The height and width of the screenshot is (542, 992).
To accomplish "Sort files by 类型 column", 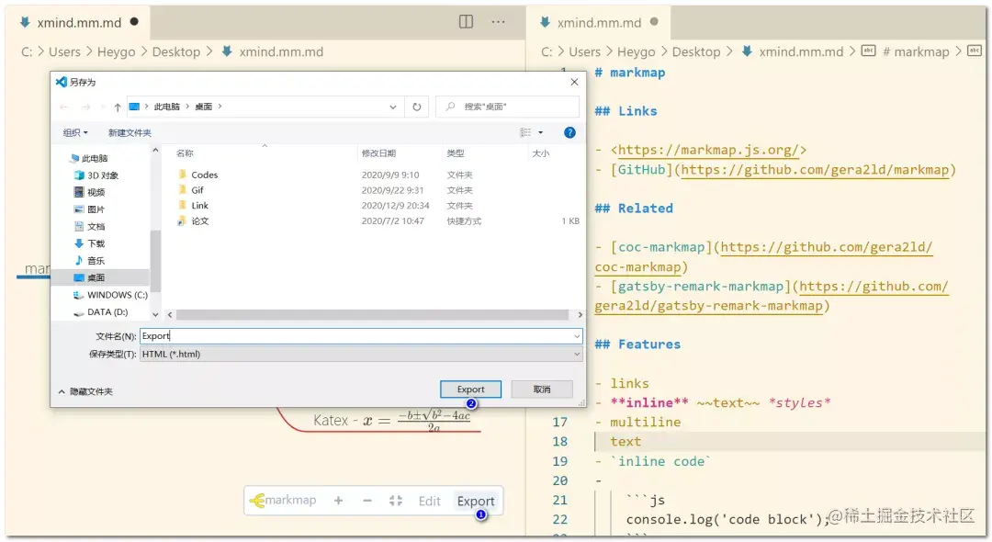I will tap(455, 153).
